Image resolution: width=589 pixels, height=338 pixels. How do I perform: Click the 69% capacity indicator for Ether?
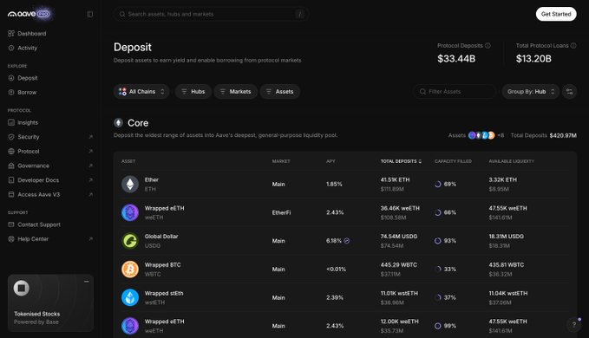(x=445, y=185)
